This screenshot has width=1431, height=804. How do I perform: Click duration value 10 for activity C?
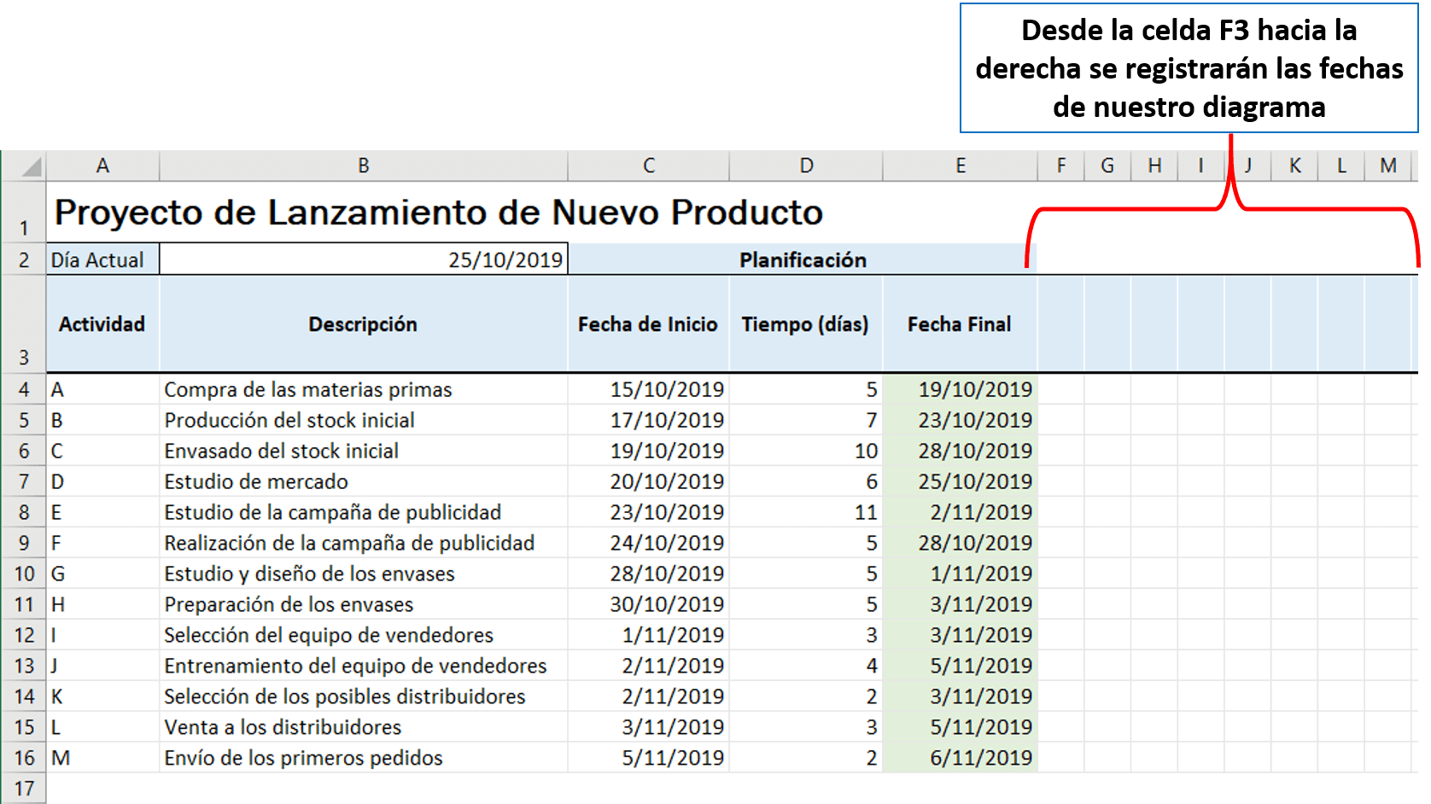coord(806,451)
